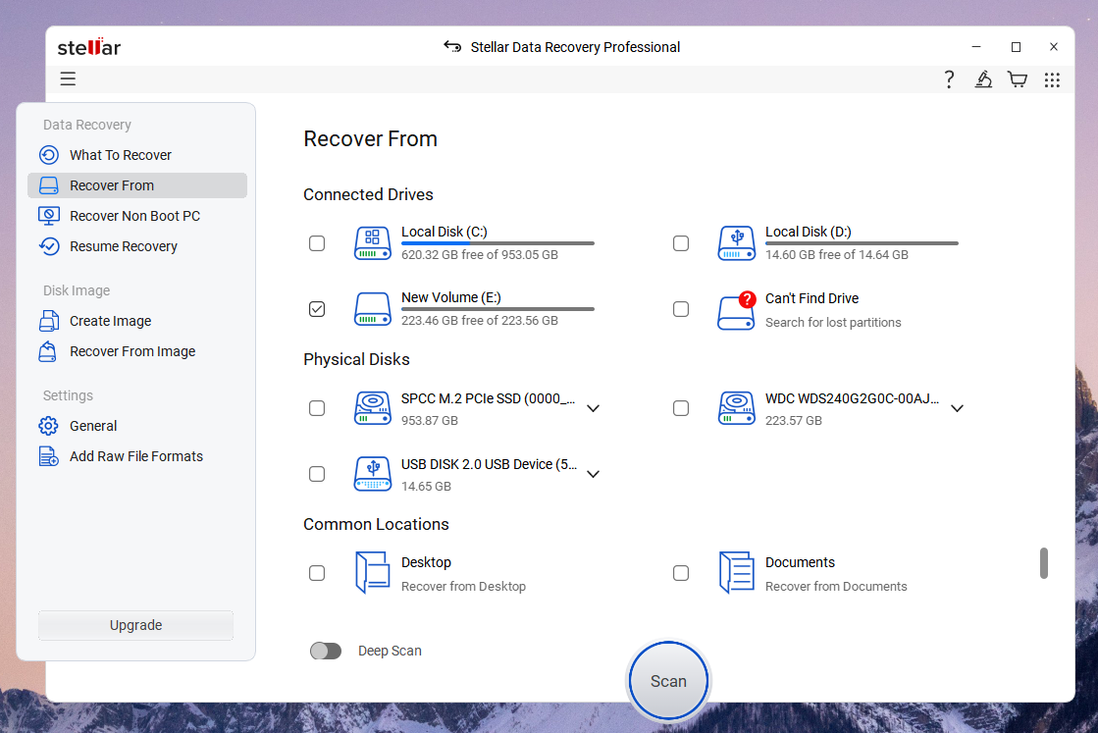Image resolution: width=1098 pixels, height=733 pixels.
Task: Expand the USB DISK 2.0 USB Device
Action: pyautogui.click(x=593, y=473)
